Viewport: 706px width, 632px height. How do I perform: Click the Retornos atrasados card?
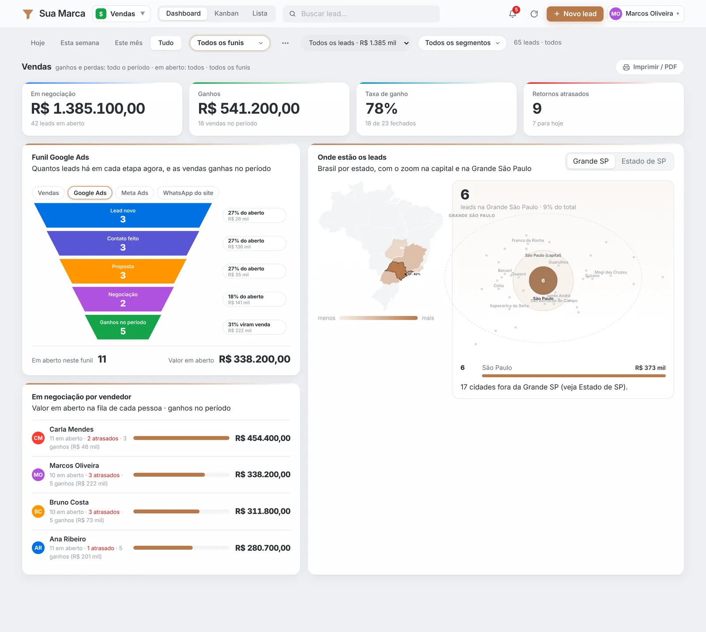click(604, 109)
